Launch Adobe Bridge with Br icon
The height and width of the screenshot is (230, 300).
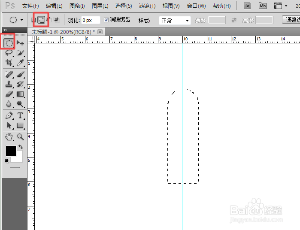(247, 6)
